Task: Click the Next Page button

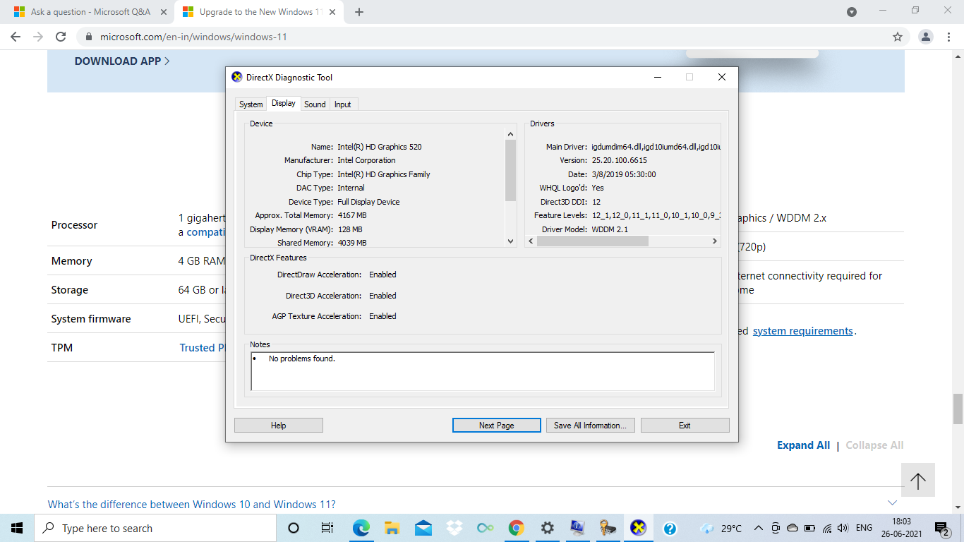Action: (496, 426)
